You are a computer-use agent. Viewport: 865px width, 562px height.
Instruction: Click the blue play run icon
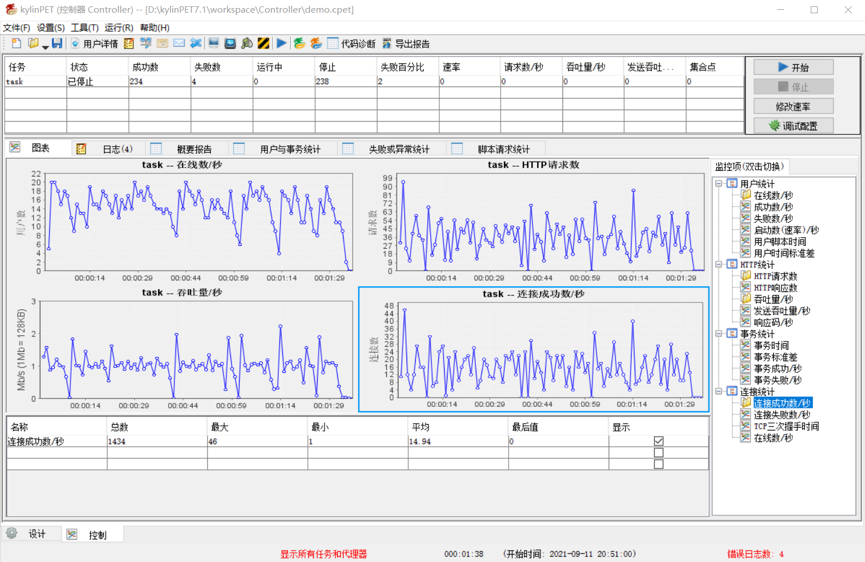(x=281, y=43)
